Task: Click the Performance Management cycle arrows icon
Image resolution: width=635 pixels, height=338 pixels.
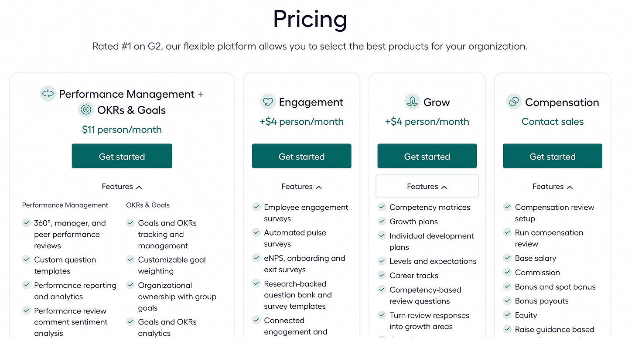Action: (48, 94)
